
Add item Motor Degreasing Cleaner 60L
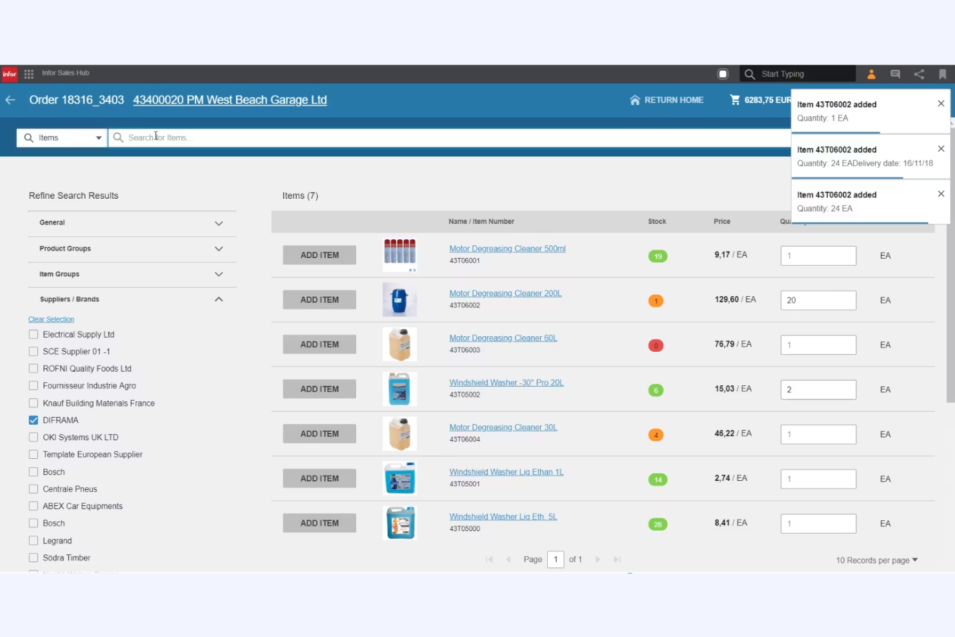319,345
